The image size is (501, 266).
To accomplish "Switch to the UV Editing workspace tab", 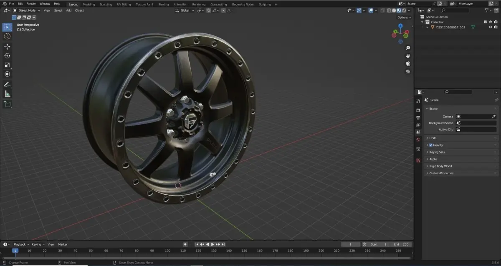I will pyautogui.click(x=124, y=4).
